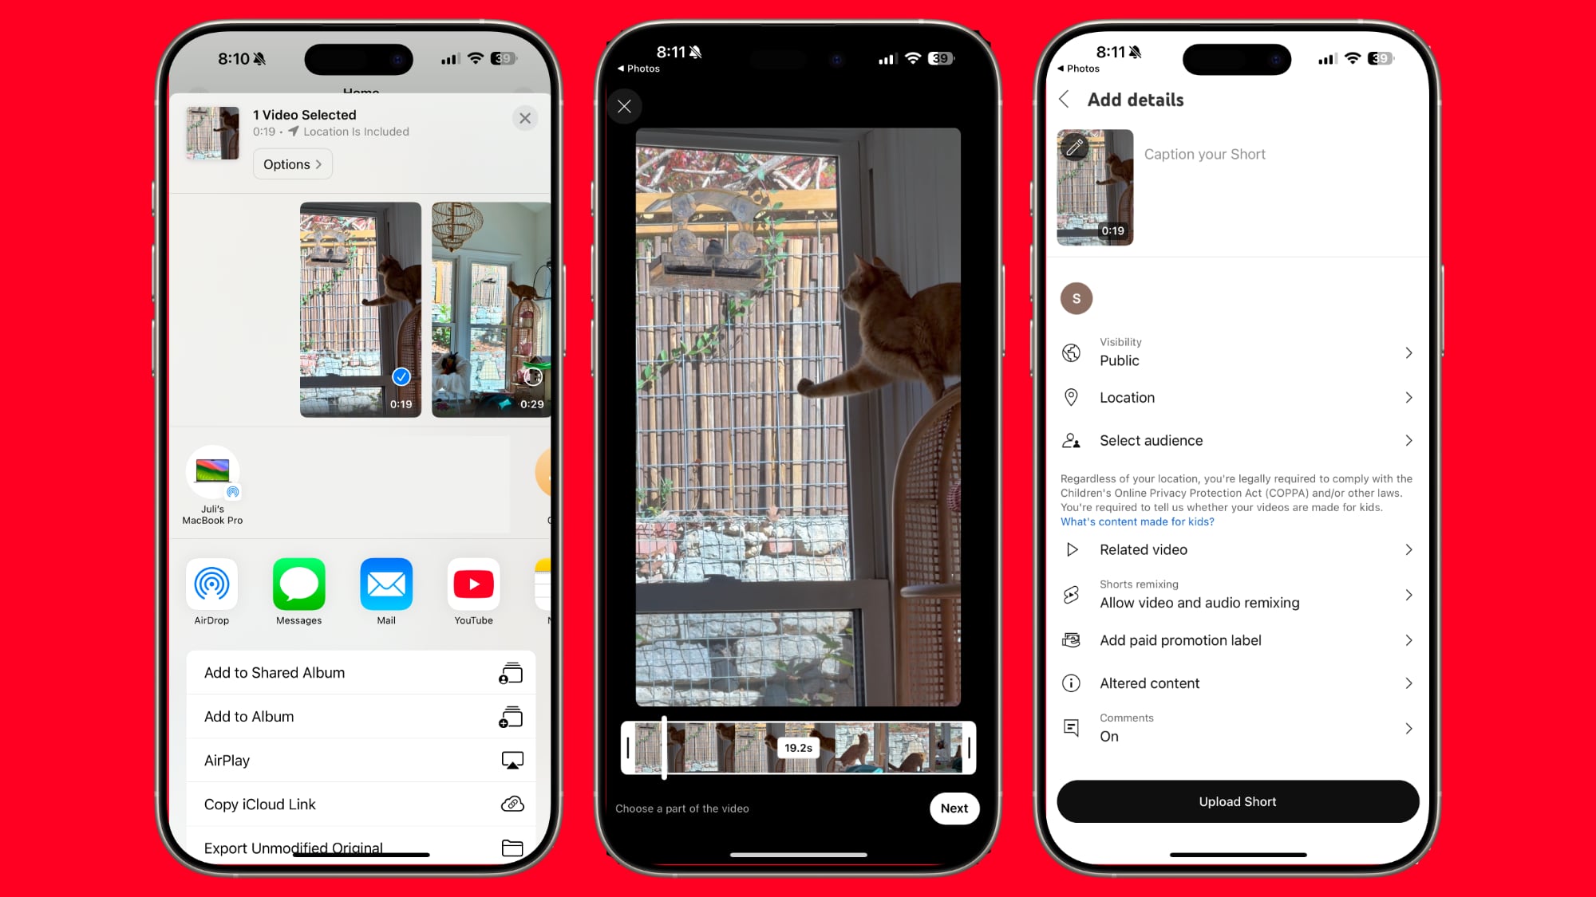Viewport: 1596px width, 897px height.
Task: Tap What's content made for kids link
Action: point(1136,521)
